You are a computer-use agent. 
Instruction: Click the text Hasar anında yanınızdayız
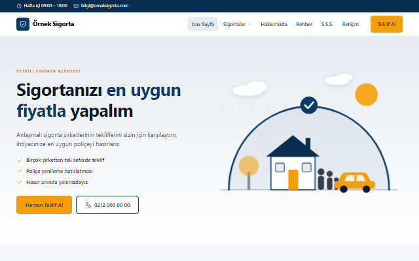click(57, 183)
